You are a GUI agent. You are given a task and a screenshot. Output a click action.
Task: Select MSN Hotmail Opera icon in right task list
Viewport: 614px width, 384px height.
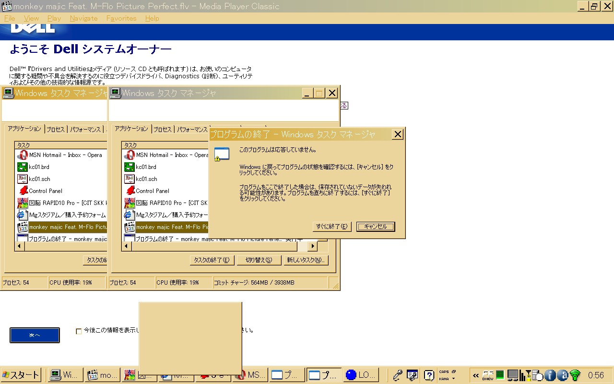click(129, 155)
